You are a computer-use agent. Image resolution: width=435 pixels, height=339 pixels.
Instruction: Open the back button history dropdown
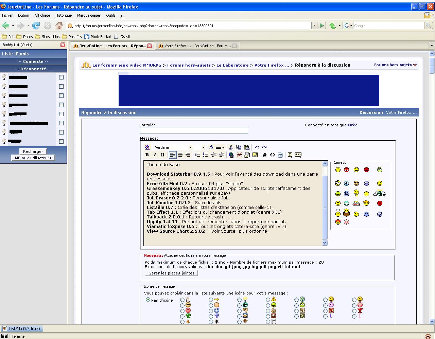(x=13, y=25)
